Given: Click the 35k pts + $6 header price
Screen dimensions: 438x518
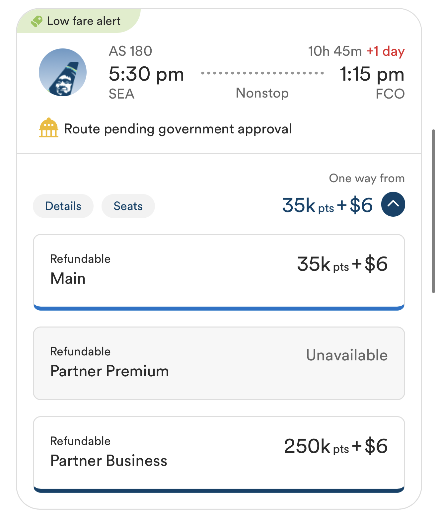Looking at the screenshot, I should (x=327, y=205).
